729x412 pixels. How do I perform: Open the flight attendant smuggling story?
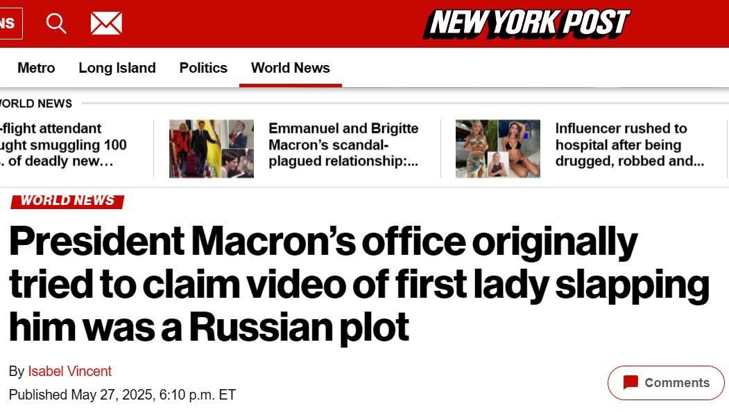[x=64, y=145]
